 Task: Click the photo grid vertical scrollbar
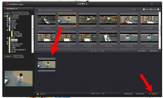(x=160, y=30)
